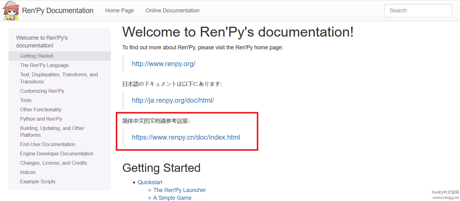Open Building, Updating, and Other Platforms
The image size is (460, 201).
click(x=52, y=132)
